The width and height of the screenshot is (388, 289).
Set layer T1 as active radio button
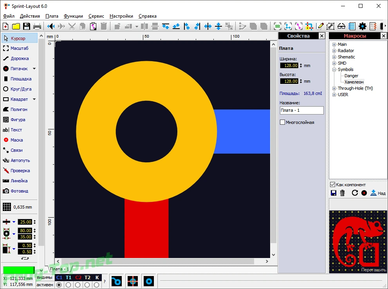click(68, 285)
